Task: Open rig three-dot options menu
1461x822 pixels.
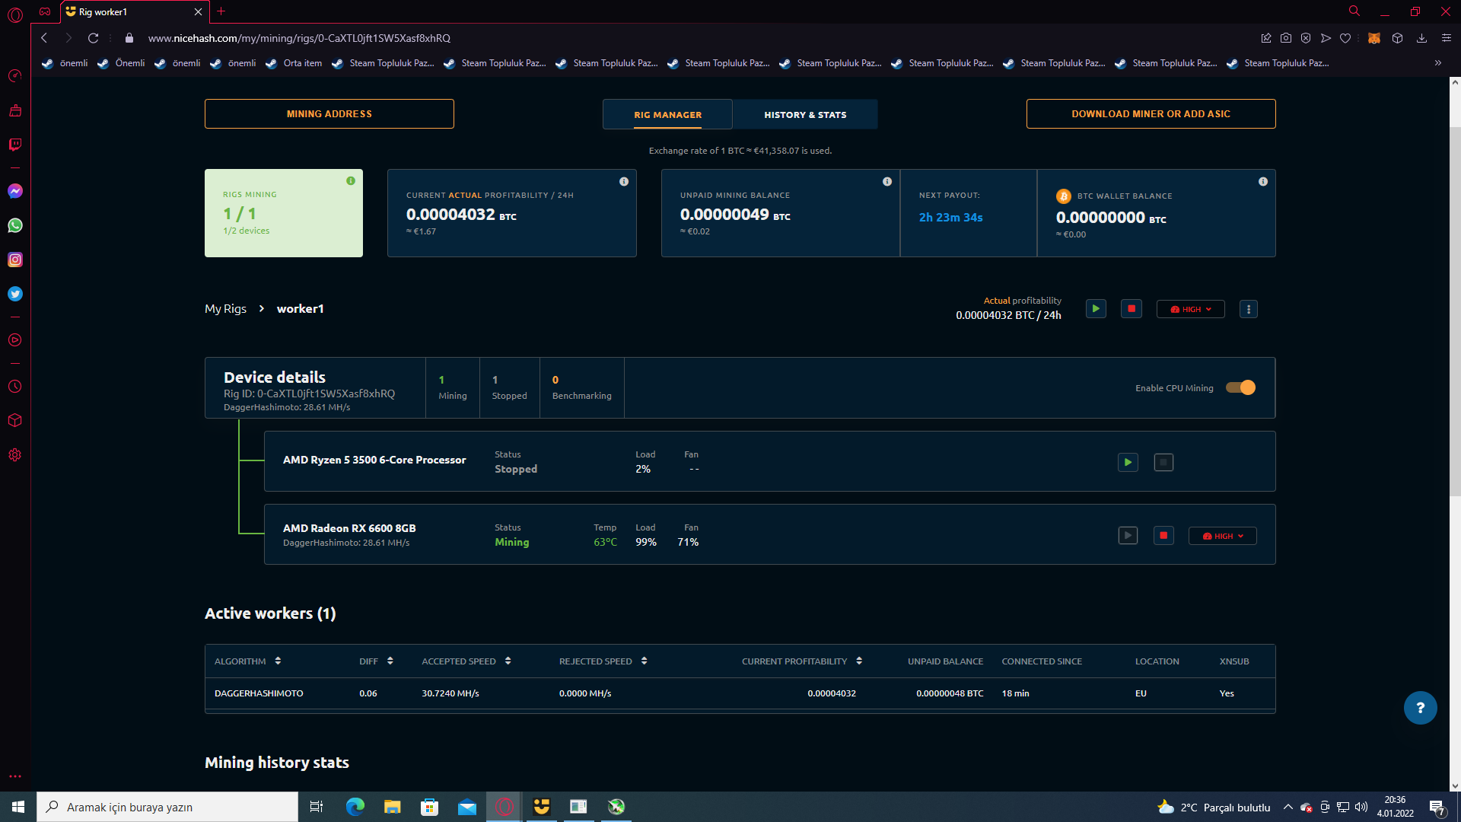Action: click(1249, 309)
